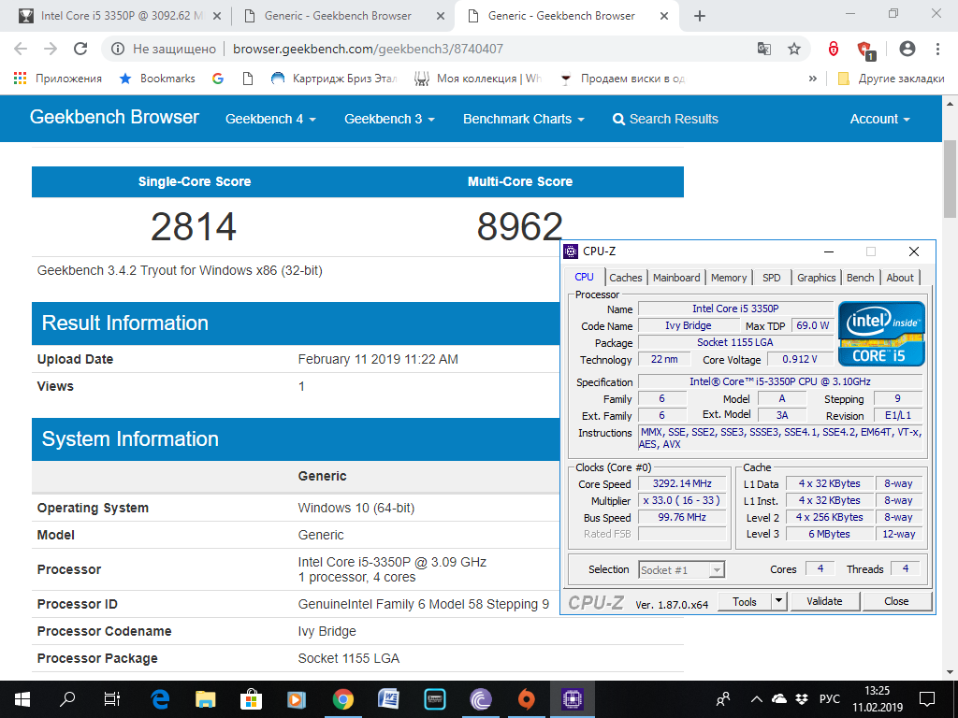Expand the Tools dropdown arrow in CPU-Z
Image resolution: width=958 pixels, height=718 pixels.
[x=779, y=601]
